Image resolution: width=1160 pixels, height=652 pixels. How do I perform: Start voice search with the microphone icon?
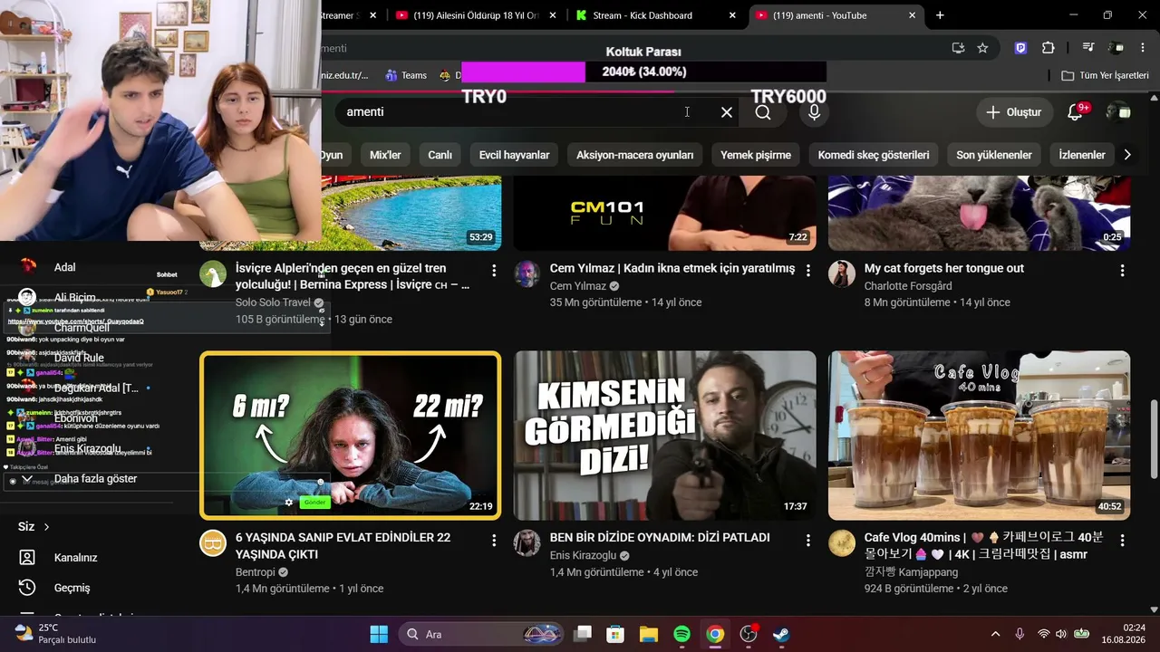click(815, 112)
